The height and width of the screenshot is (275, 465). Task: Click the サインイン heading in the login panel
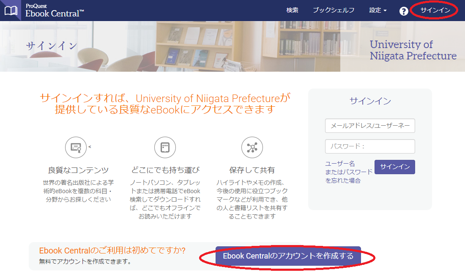click(x=370, y=101)
